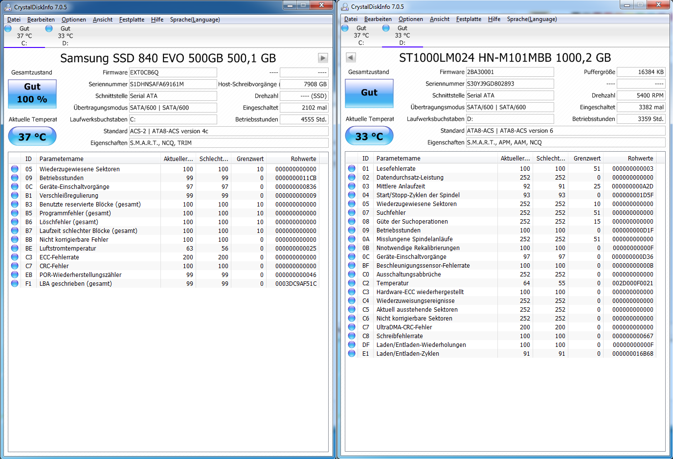
Task: Click raw value 0003DC9AF51C
Action: click(x=296, y=283)
